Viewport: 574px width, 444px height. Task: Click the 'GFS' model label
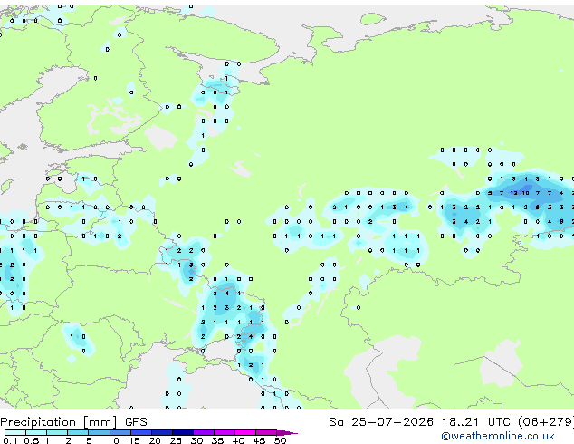136,422
